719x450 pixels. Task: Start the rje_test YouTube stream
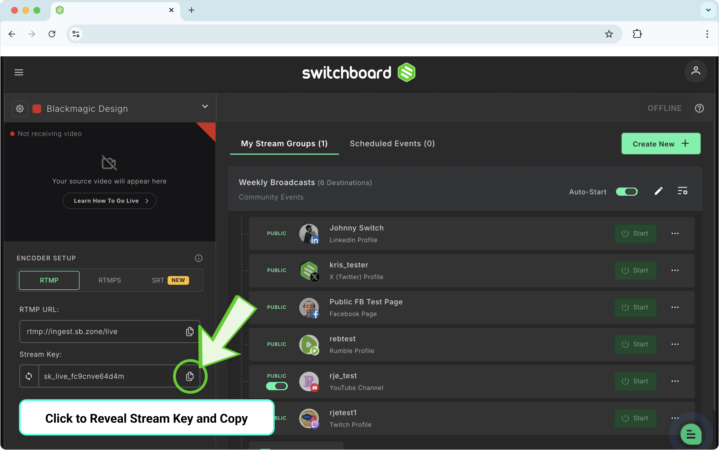coord(635,381)
